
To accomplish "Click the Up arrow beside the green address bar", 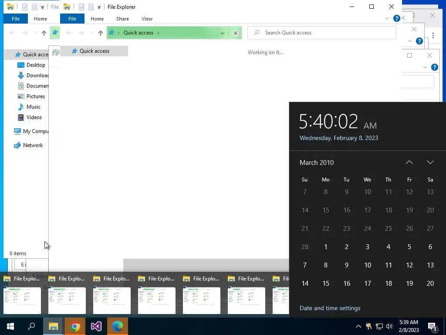I will [101, 33].
